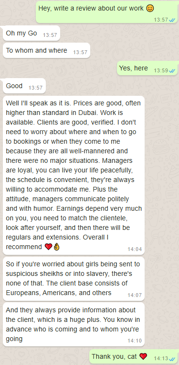Click the heart emoji in "Thank you, cat"

pyautogui.click(x=143, y=356)
